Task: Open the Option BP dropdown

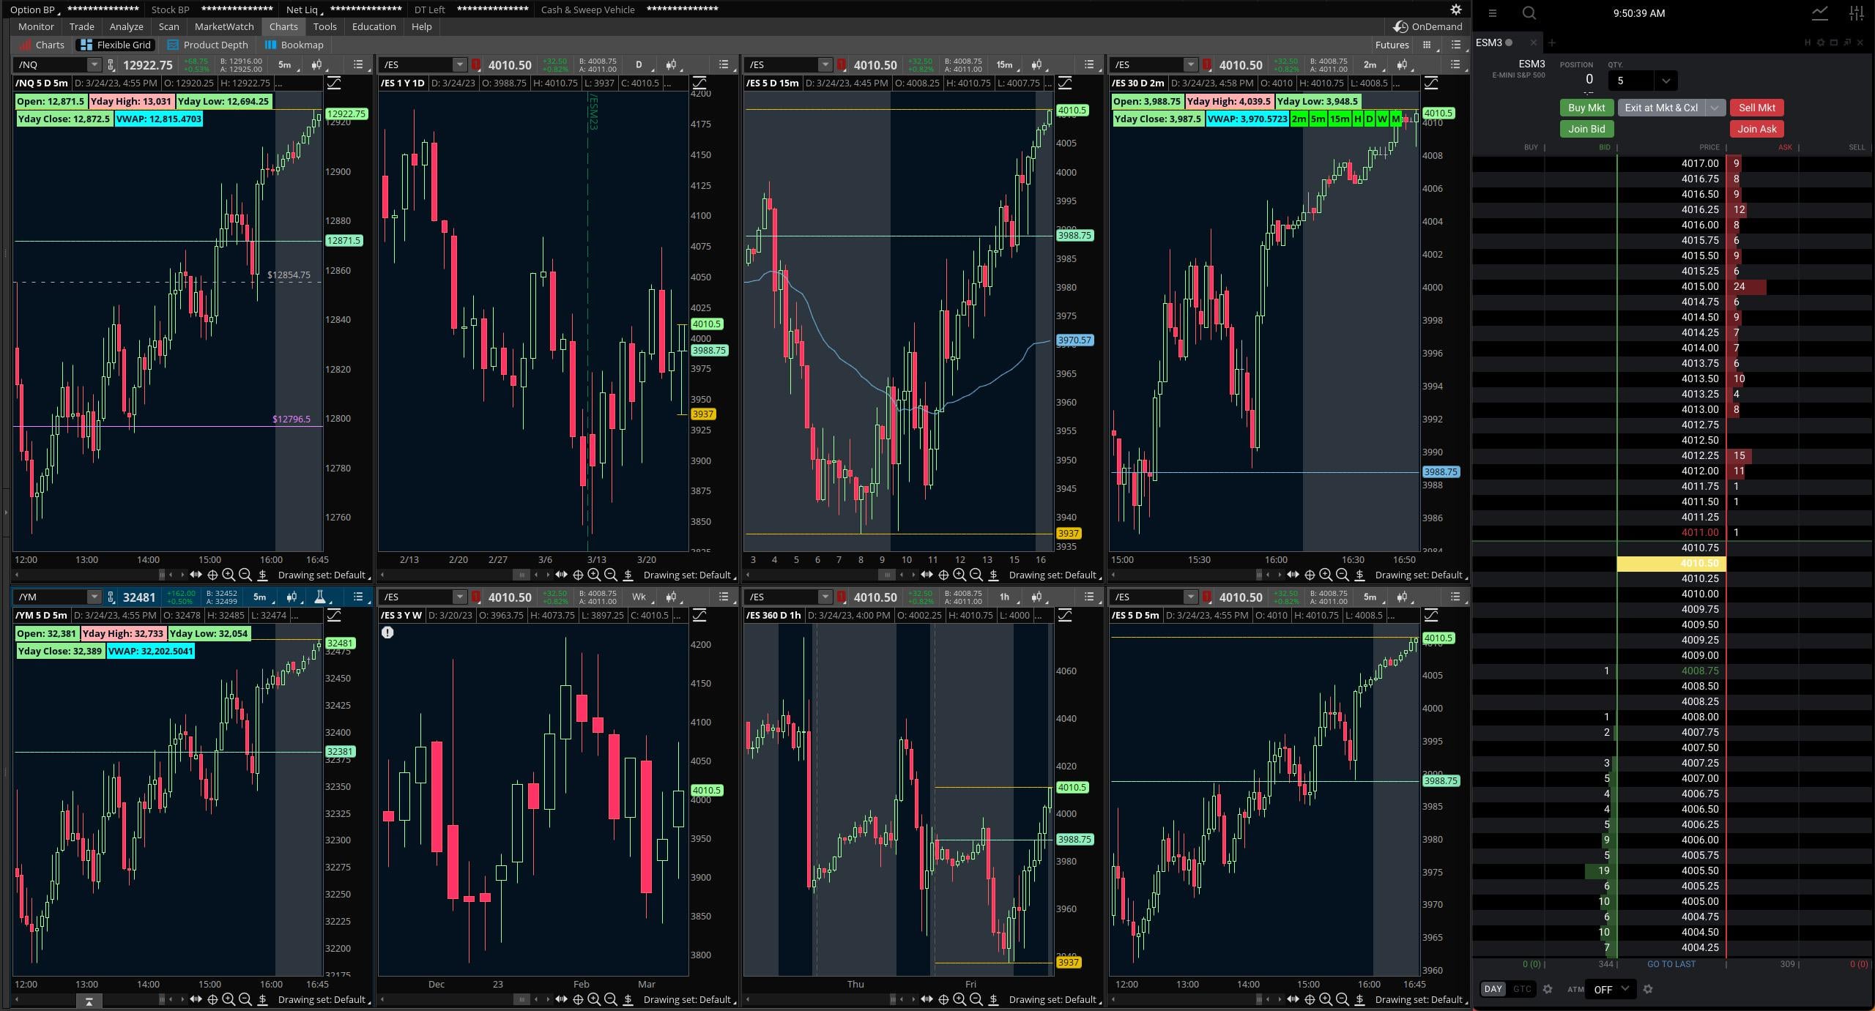Action: click(34, 10)
